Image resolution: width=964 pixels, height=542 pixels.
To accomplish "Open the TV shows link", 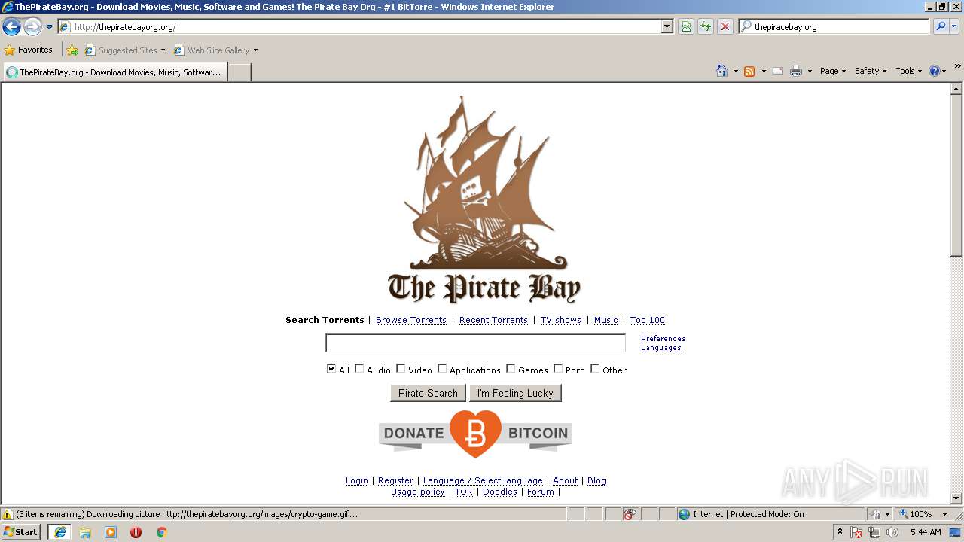I will tap(561, 320).
